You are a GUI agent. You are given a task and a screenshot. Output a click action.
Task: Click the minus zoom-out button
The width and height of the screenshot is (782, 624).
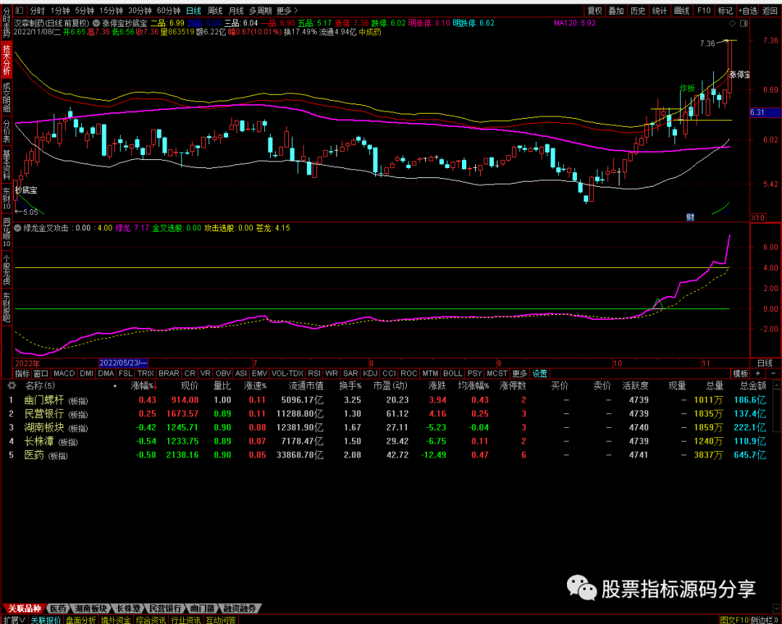(x=773, y=373)
